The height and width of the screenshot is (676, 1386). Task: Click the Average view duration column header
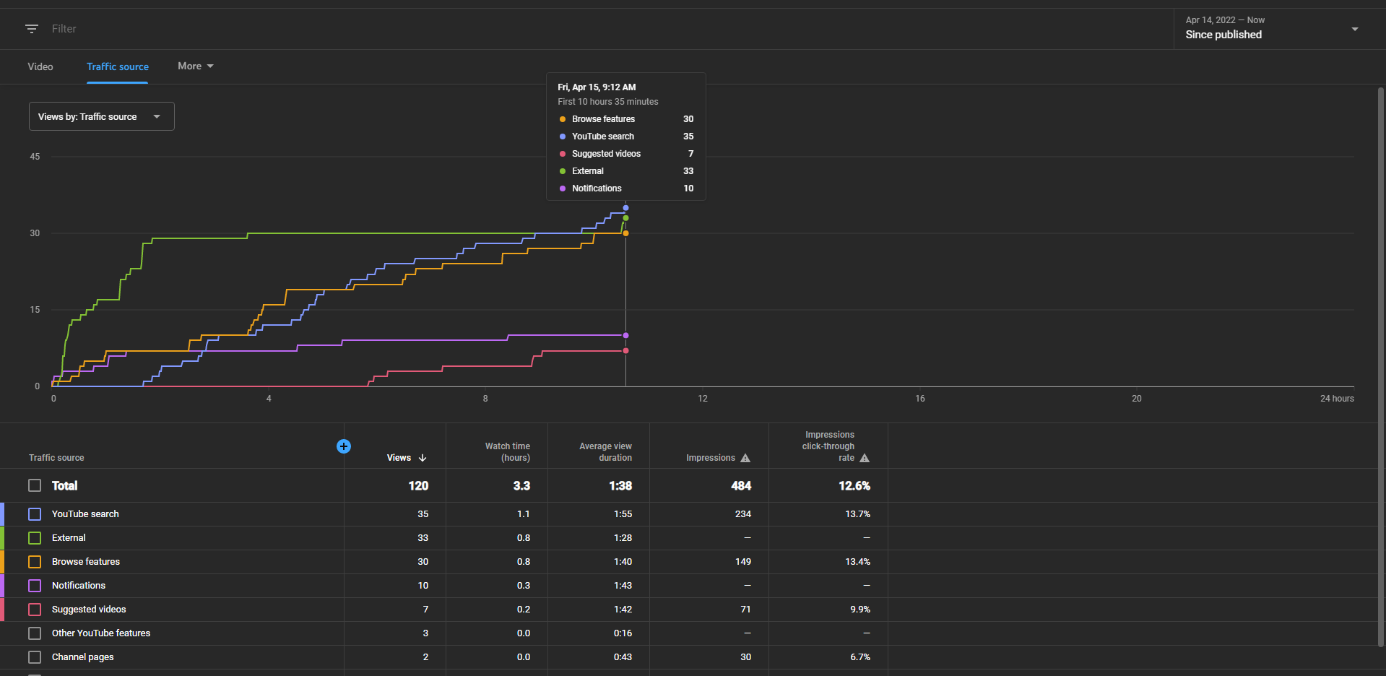click(605, 452)
